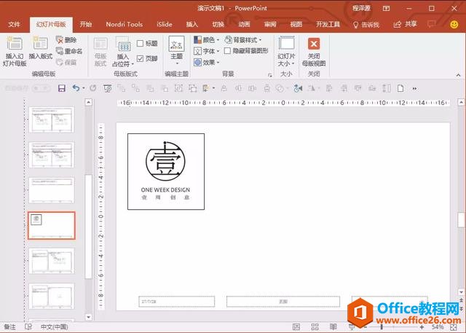The width and height of the screenshot is (466, 333).
Task: Uncheck the Footers checkbox
Action: pyautogui.click(x=140, y=58)
